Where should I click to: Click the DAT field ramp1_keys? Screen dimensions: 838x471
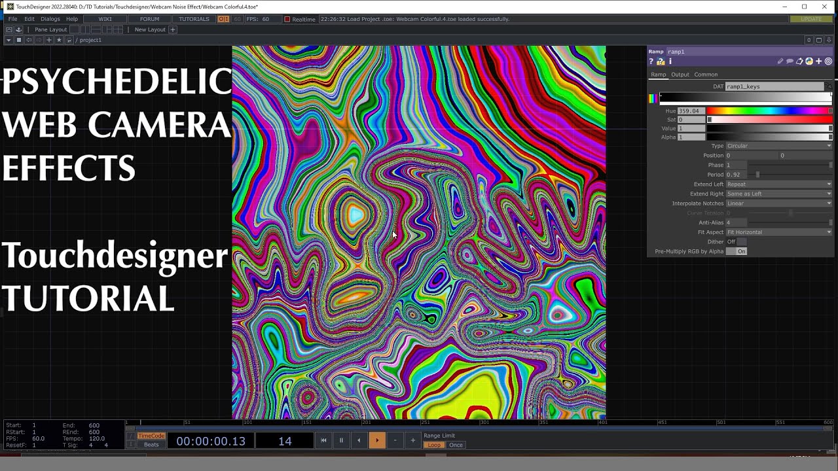tap(774, 86)
